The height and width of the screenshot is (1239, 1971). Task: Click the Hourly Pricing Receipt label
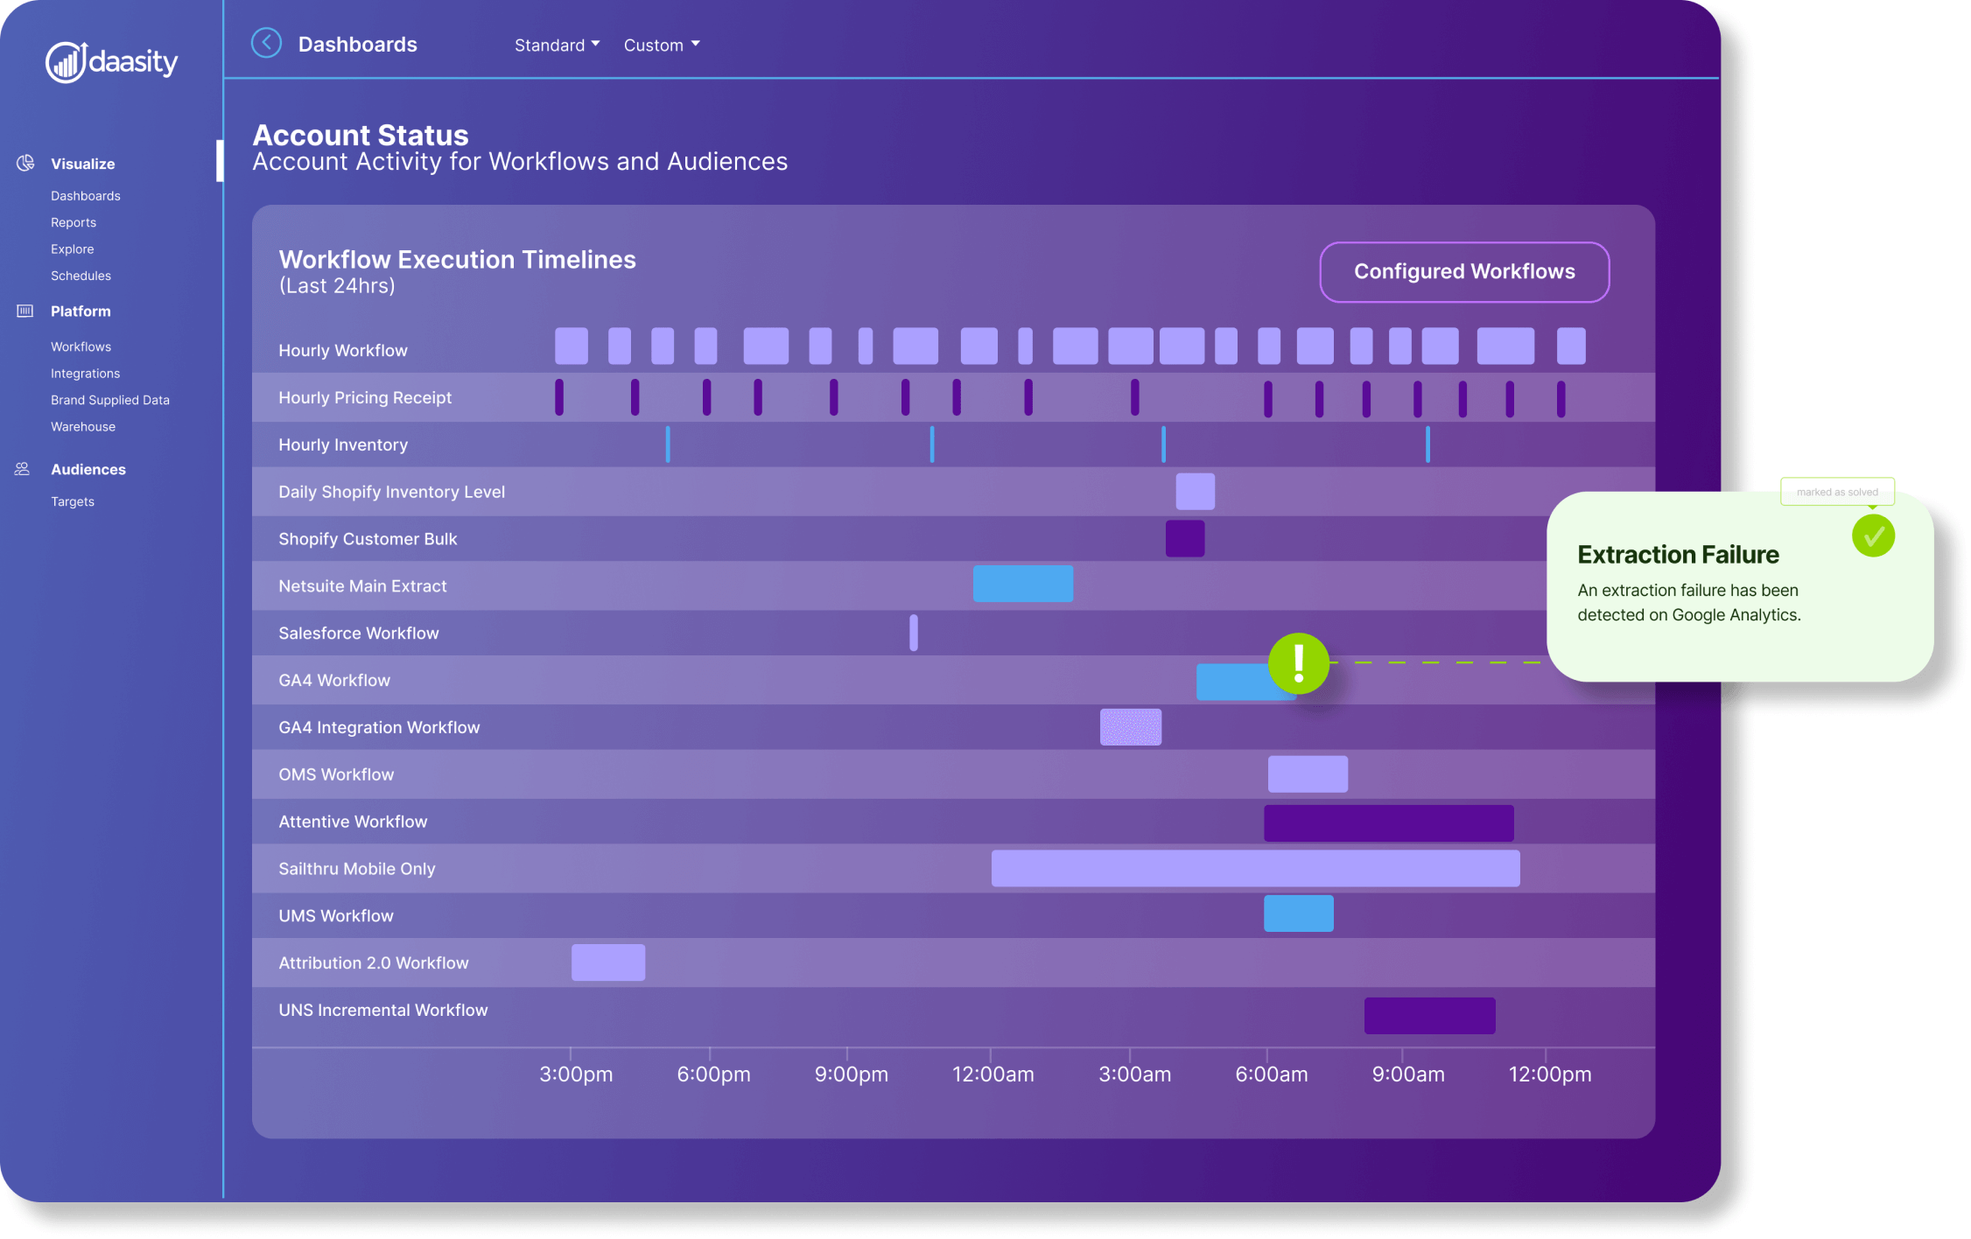point(365,398)
